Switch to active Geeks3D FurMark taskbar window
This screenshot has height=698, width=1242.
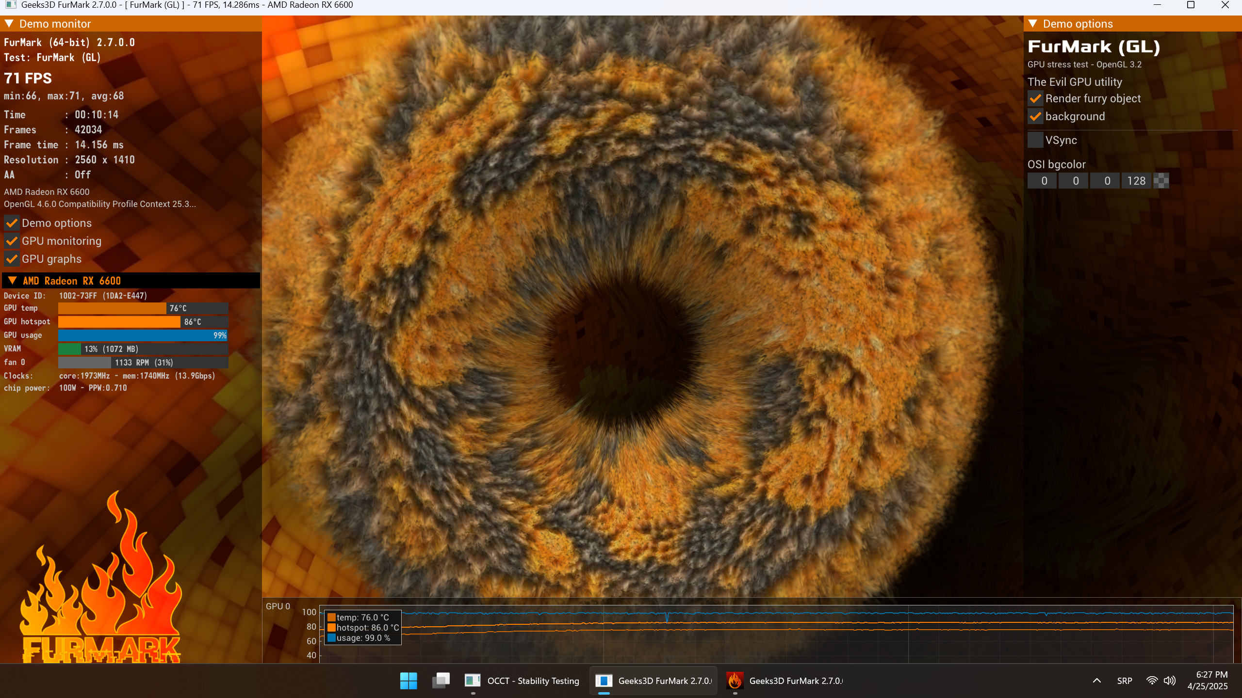tap(653, 681)
